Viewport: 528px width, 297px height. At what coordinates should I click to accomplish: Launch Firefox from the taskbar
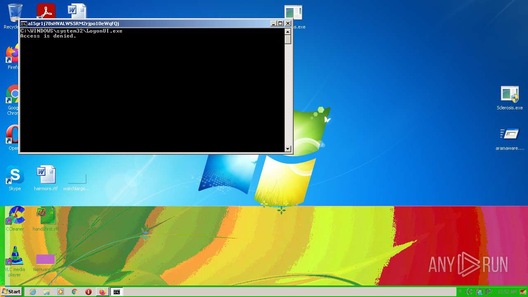coord(102,292)
